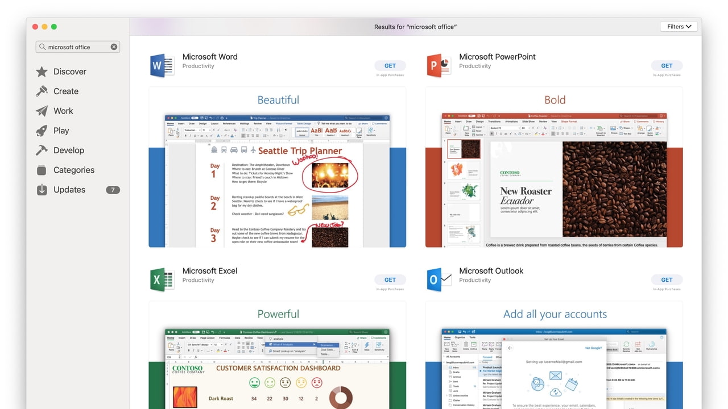Image resolution: width=728 pixels, height=409 pixels.
Task: Click the Productivity label under Microsoft Outlook
Action: pos(475,280)
